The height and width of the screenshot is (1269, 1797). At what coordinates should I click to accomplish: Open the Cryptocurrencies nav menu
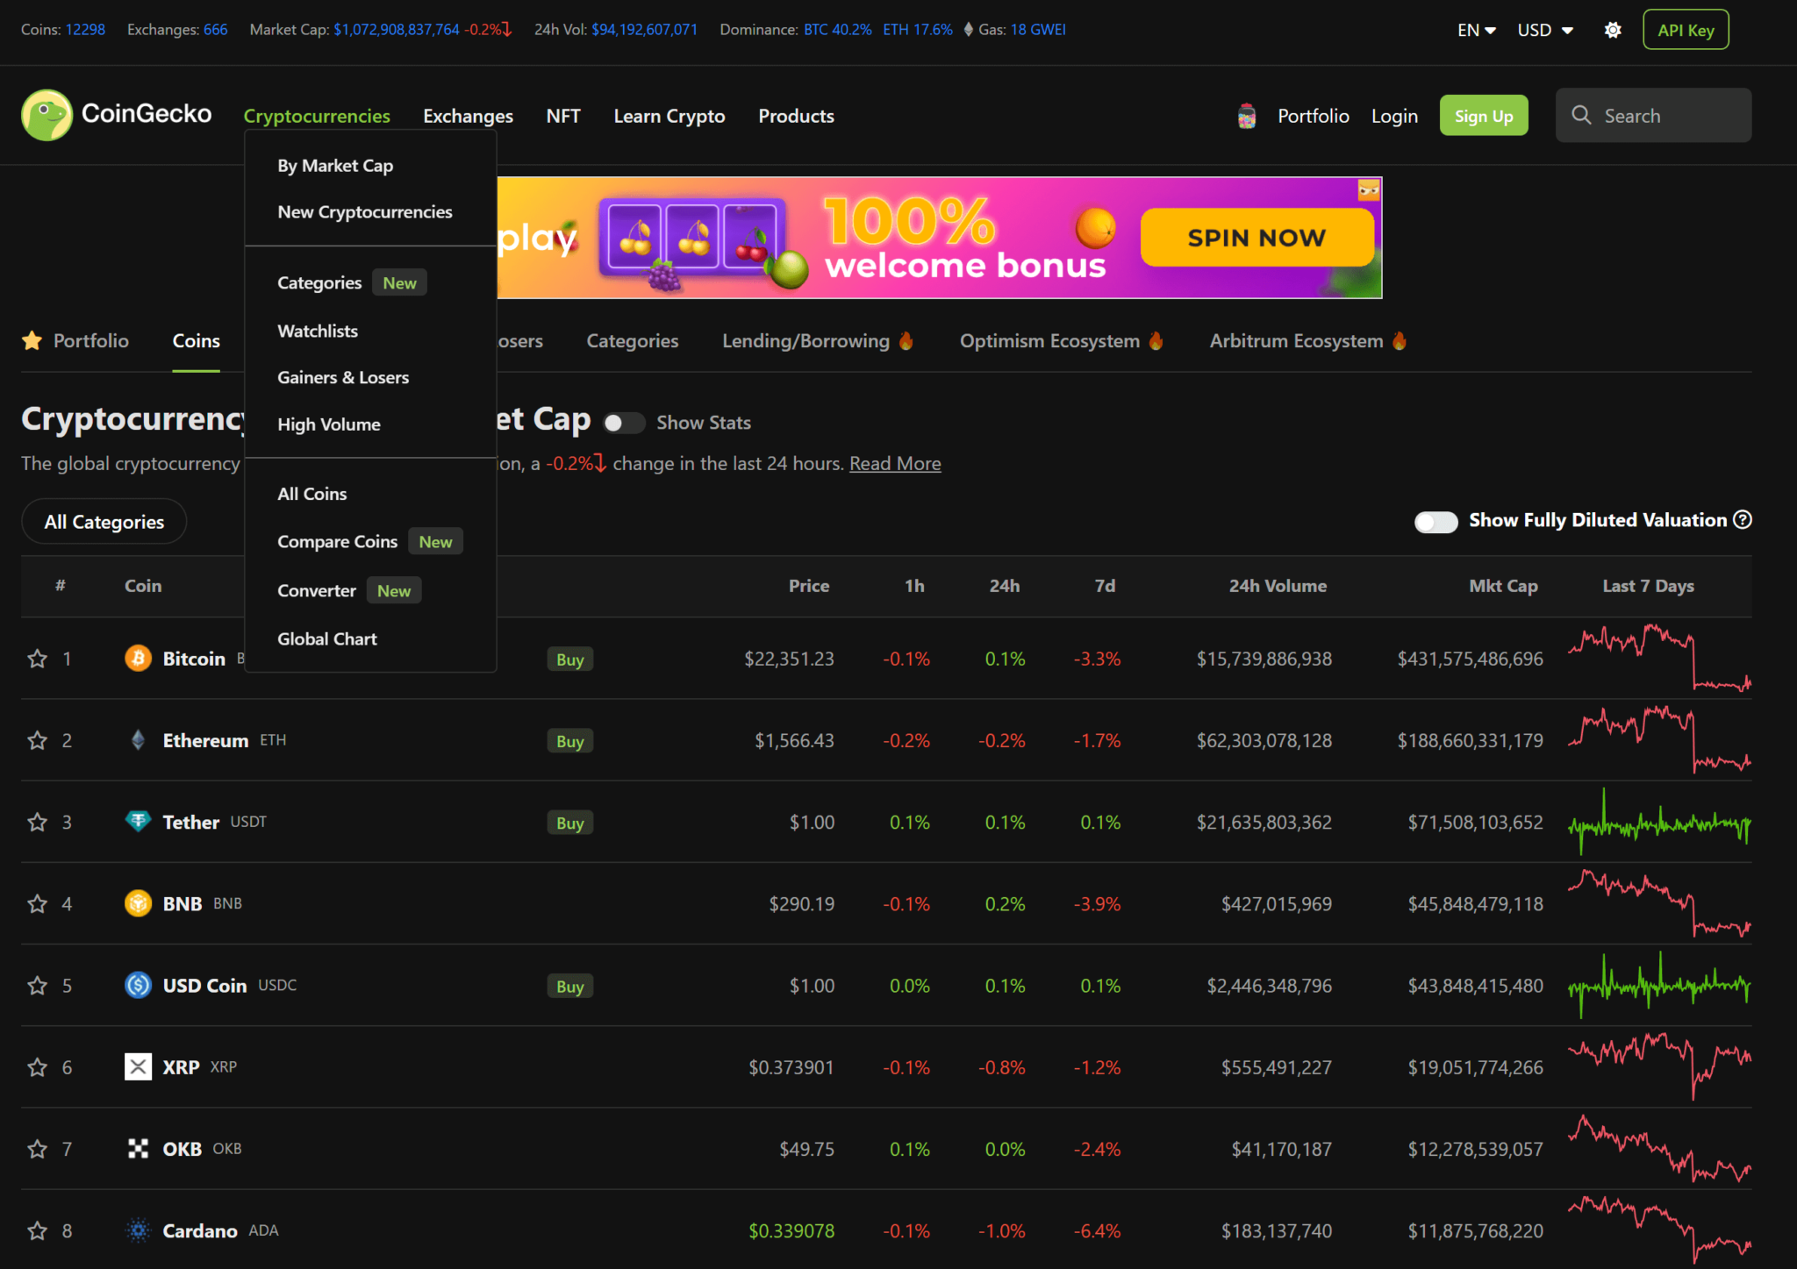coord(317,116)
